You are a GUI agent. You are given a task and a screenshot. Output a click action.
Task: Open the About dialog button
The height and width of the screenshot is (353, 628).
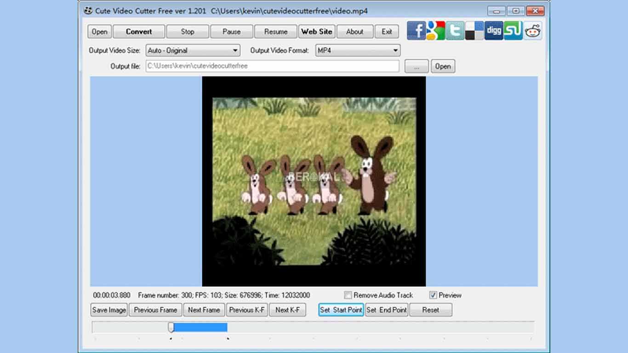(x=355, y=32)
